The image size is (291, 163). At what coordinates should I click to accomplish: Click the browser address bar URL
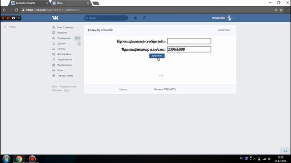53,10
